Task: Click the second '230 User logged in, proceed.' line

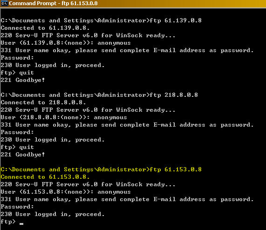Action: tap(53, 140)
